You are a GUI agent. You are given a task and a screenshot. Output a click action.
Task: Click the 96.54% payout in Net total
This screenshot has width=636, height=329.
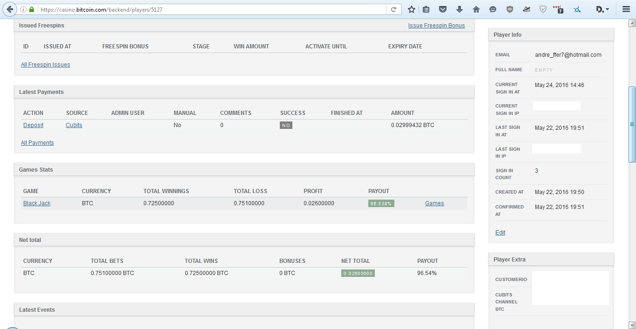coord(427,273)
